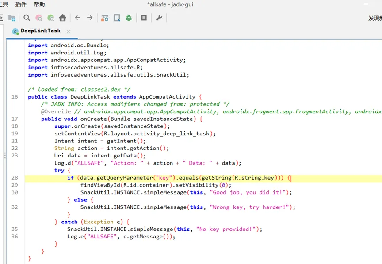Click the "Good job, you did it!" string

pos(248,192)
